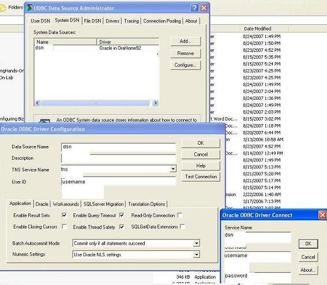The width and height of the screenshot is (327, 285).
Task: Click the Help button in Driver Configuration
Action: [x=201, y=166]
